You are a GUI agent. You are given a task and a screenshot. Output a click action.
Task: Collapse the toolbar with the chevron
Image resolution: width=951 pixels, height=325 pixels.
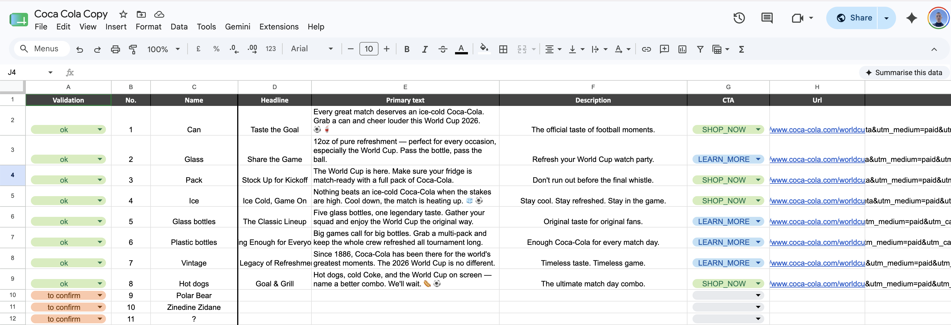pyautogui.click(x=934, y=49)
